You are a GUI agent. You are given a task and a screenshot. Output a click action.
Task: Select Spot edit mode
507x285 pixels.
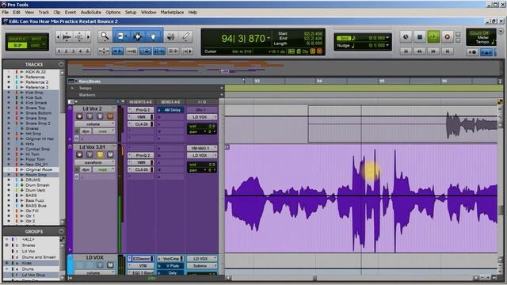click(x=36, y=39)
